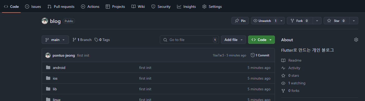
Task: Open the Pull requests tab
Action: 61,7
